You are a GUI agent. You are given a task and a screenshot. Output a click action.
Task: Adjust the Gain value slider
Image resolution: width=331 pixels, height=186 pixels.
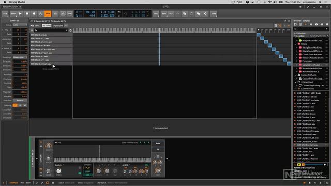click(x=20, y=87)
